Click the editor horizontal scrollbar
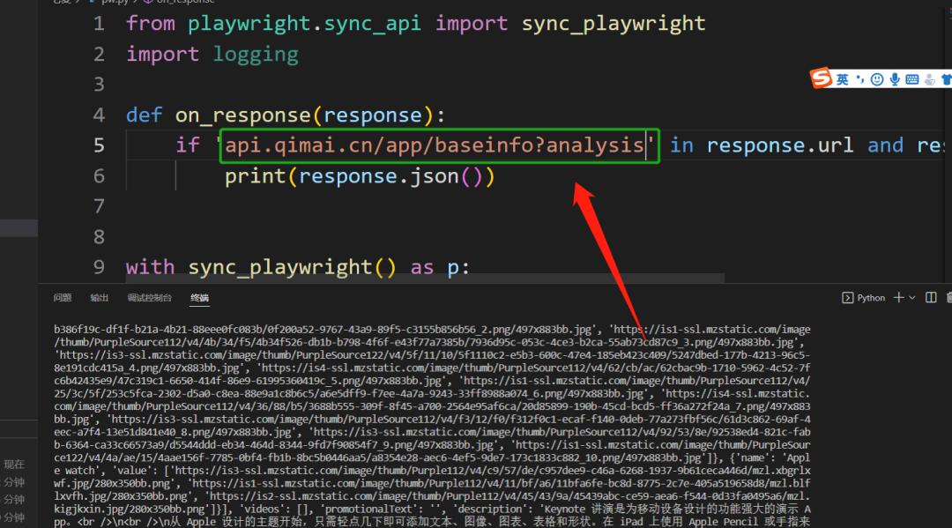Image resolution: width=952 pixels, height=528 pixels. (425, 278)
